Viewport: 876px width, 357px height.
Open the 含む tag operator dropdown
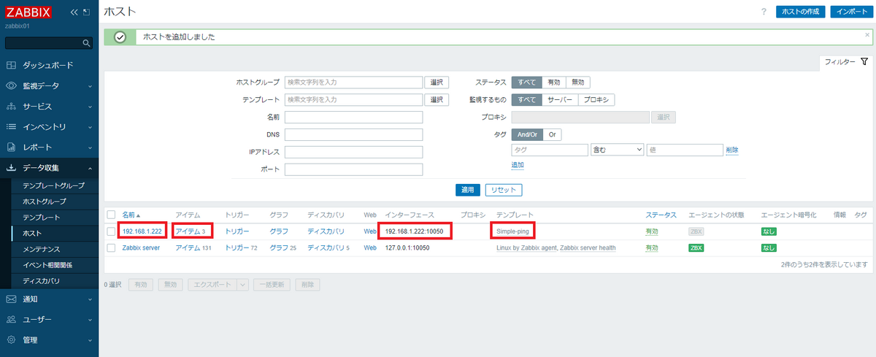tap(617, 150)
